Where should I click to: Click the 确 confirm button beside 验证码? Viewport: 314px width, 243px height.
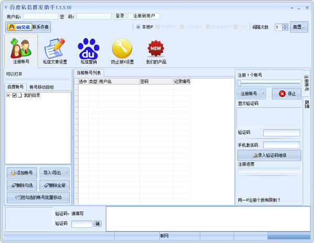point(97,224)
